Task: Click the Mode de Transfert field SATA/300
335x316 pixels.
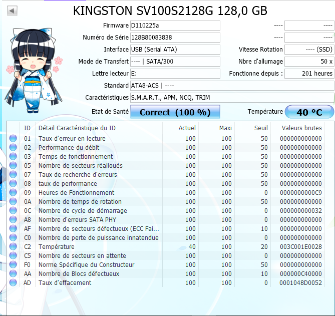Action: point(175,62)
